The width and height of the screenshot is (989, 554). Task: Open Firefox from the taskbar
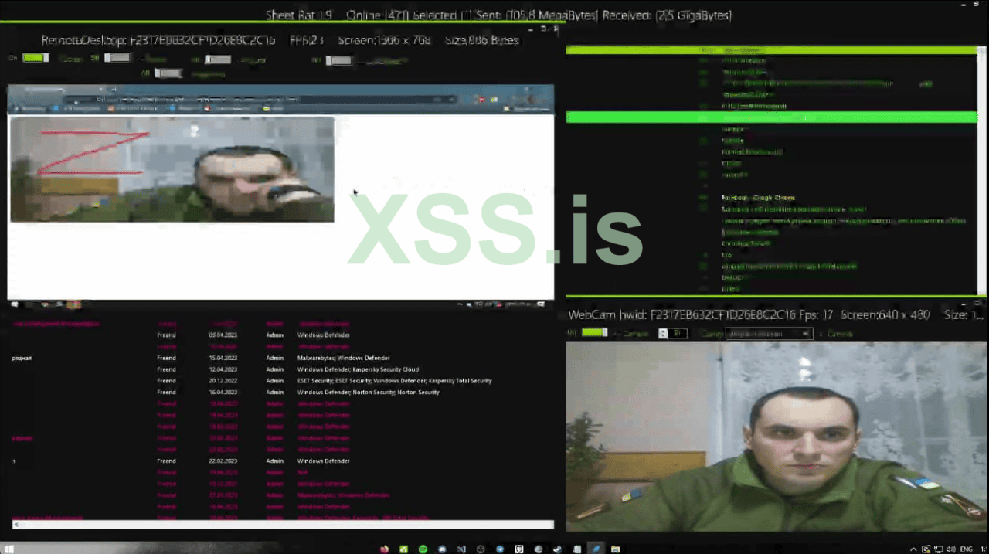(x=385, y=549)
